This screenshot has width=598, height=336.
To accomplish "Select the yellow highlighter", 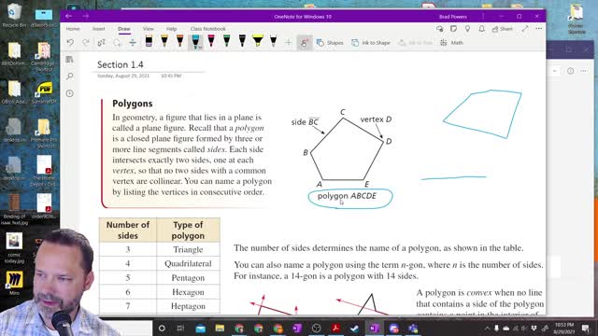I will point(258,41).
